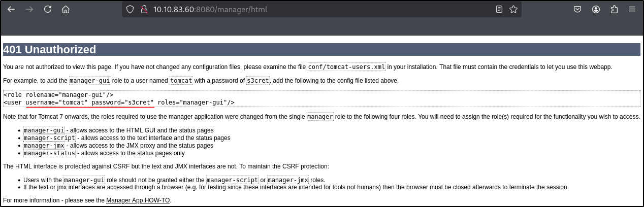Click the s3cret password in intro sentence
644x207 pixels.
coord(258,81)
